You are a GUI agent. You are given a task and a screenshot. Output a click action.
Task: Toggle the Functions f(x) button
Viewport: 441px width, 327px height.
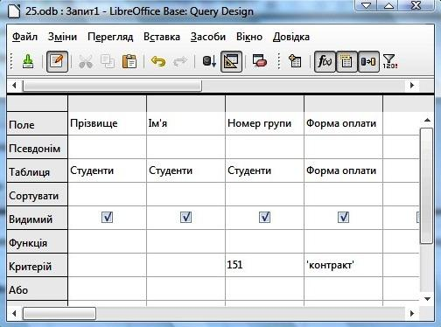(325, 61)
